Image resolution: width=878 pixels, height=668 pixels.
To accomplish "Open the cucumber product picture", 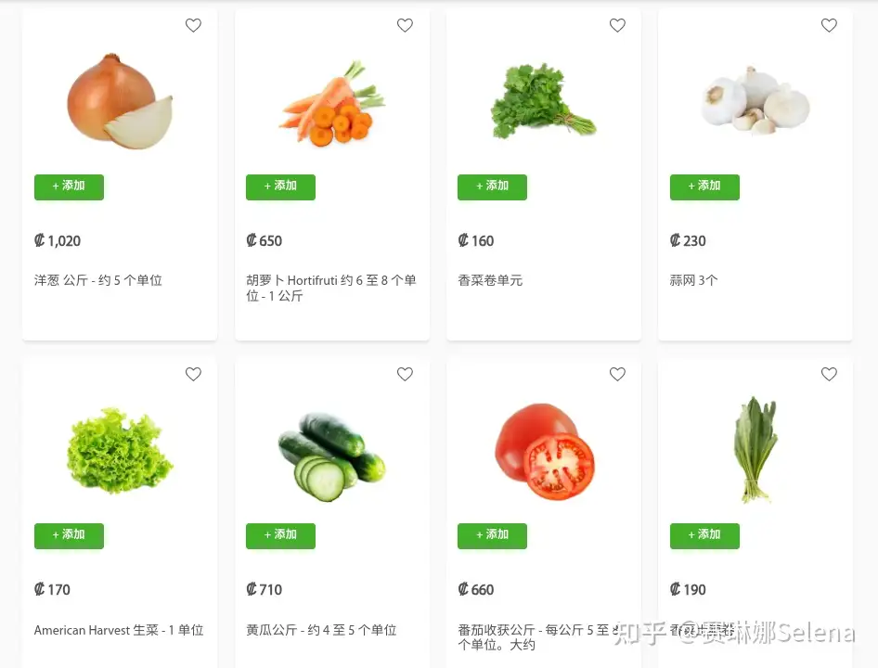I will coord(331,455).
